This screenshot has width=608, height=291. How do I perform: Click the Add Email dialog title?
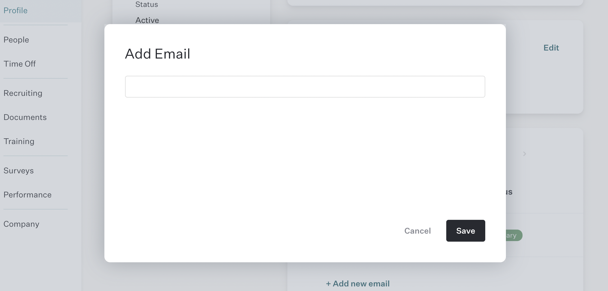(x=157, y=53)
